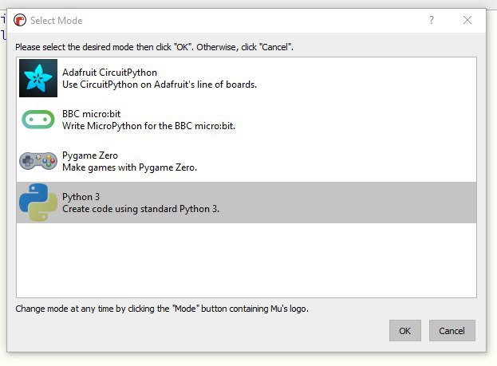Click the Adafruit CircuitPython flower icon
This screenshot has height=366, width=497.
(37, 78)
